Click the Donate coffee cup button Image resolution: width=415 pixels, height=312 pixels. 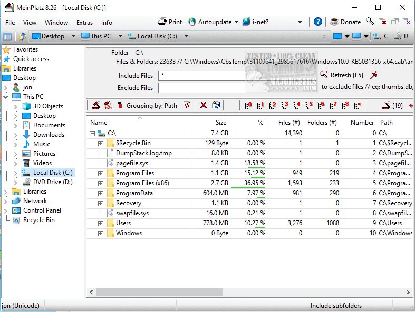click(x=345, y=22)
